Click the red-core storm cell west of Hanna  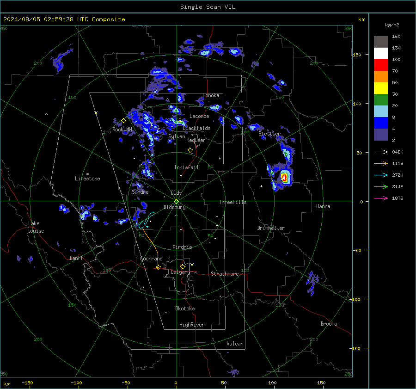284,177
